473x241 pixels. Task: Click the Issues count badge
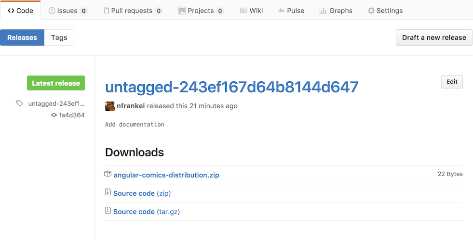click(83, 11)
